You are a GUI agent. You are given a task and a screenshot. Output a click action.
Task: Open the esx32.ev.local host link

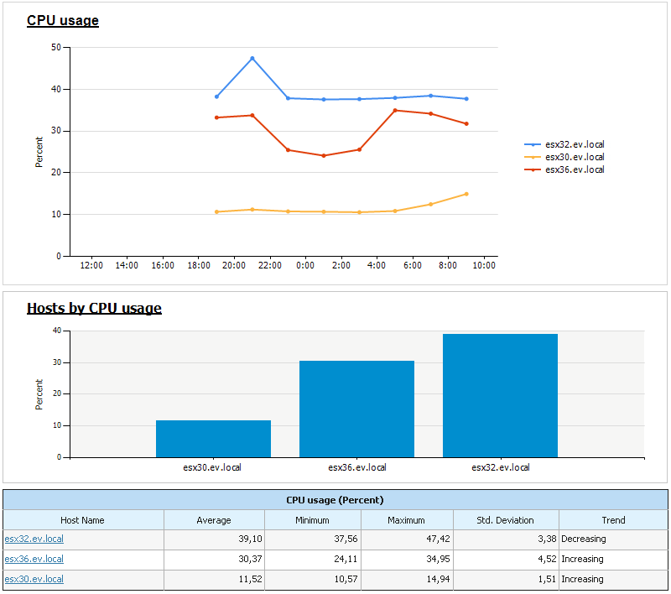tap(34, 539)
